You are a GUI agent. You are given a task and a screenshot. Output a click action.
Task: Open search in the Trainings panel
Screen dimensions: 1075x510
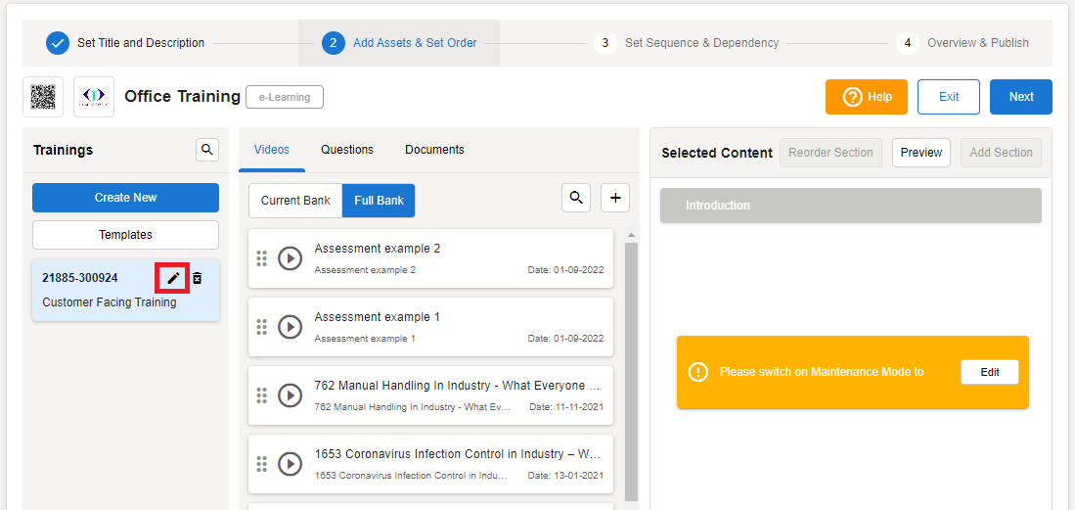pos(206,150)
